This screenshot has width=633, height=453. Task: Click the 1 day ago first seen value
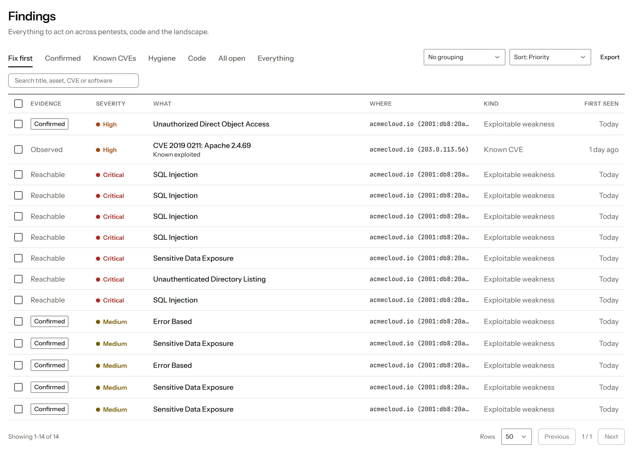(603, 149)
